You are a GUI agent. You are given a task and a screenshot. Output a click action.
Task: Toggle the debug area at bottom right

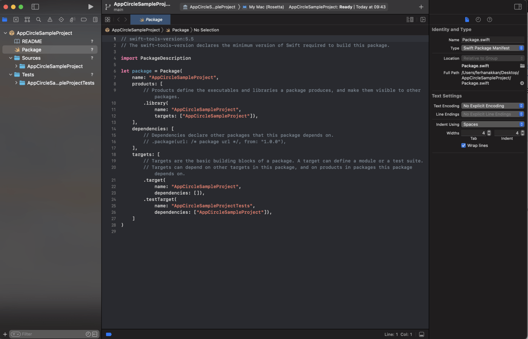(422, 334)
